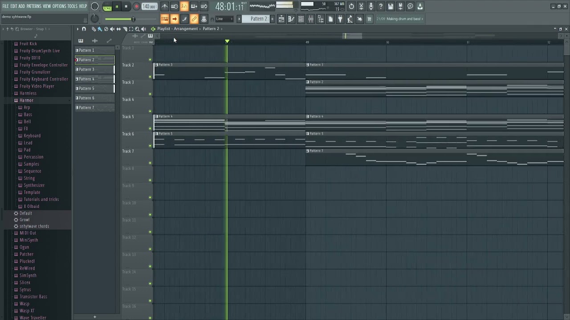Open the View piano roll icon
Screen dimensions: 570x320
coord(291,19)
